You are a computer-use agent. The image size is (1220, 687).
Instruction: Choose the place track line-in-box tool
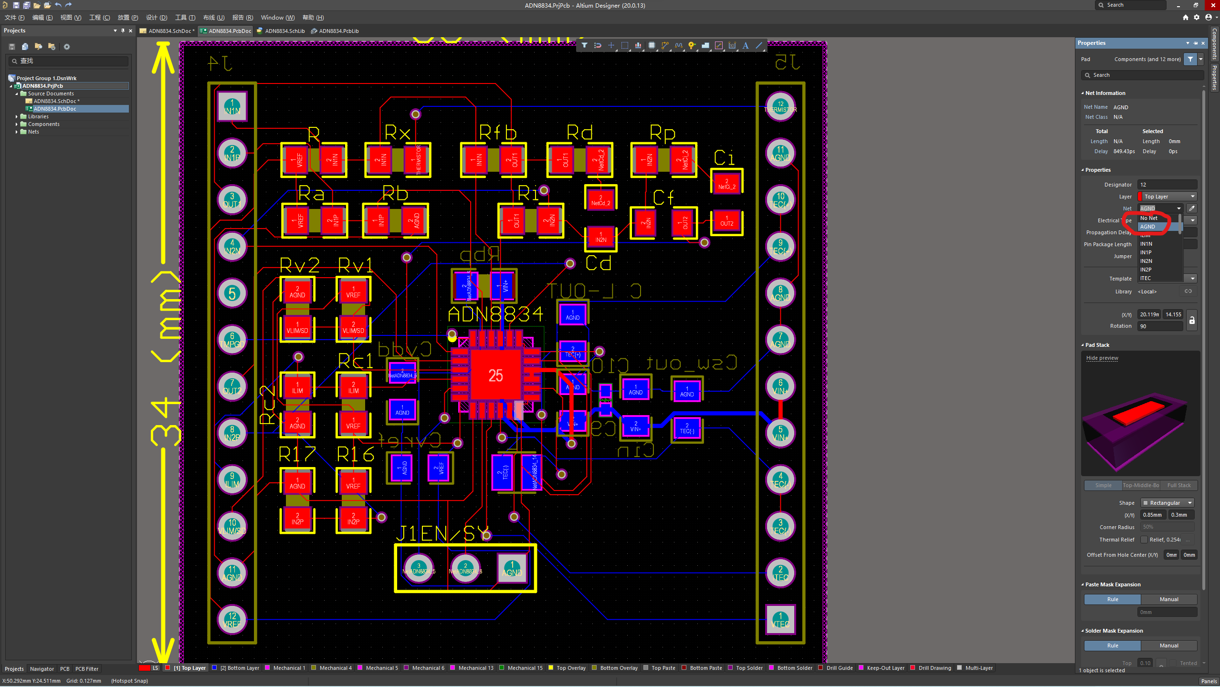[719, 45]
